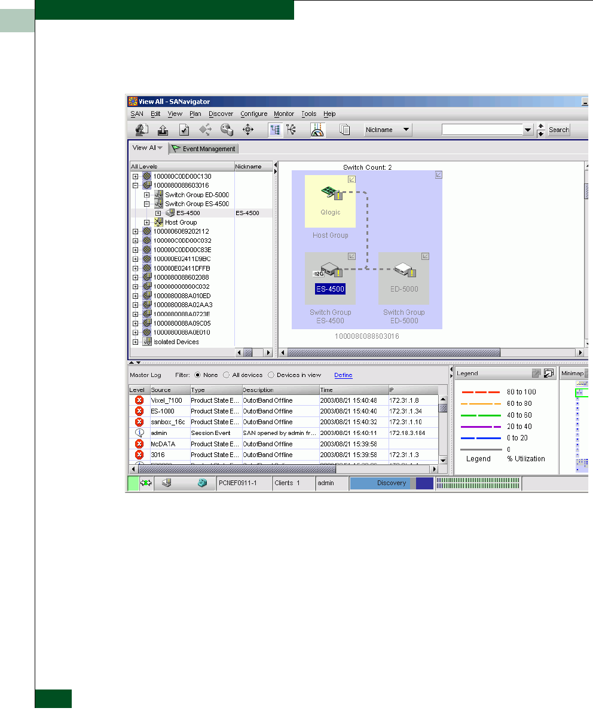Open the Nickname dropdown in toolbar
The height and width of the screenshot is (714, 593).
click(x=387, y=130)
